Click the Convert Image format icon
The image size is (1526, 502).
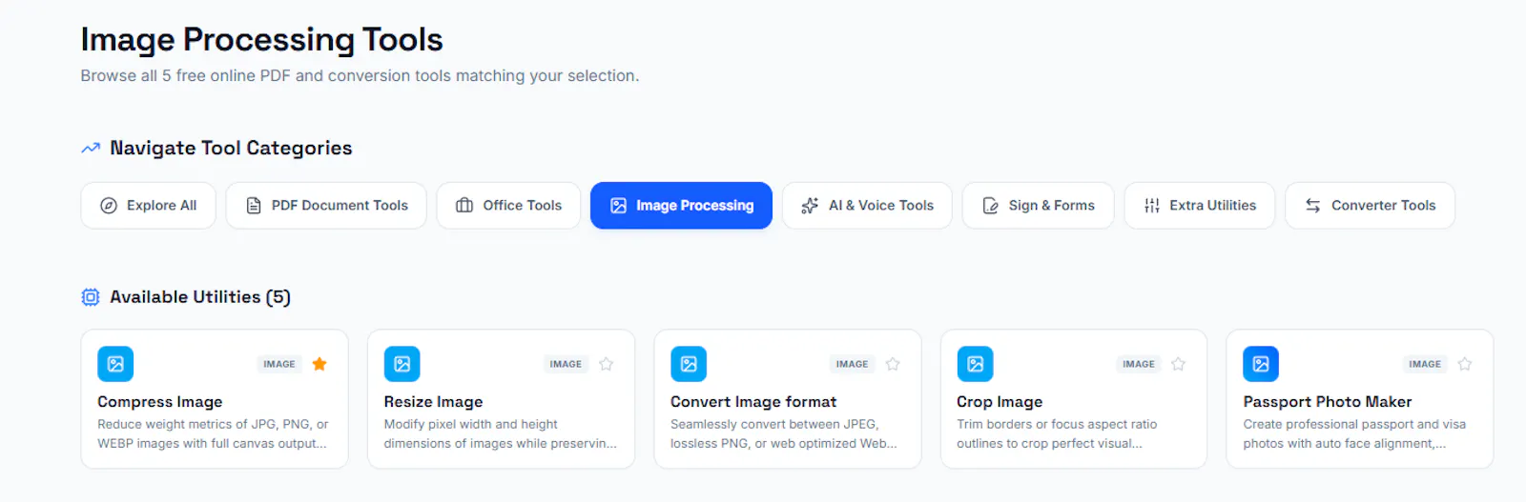689,364
